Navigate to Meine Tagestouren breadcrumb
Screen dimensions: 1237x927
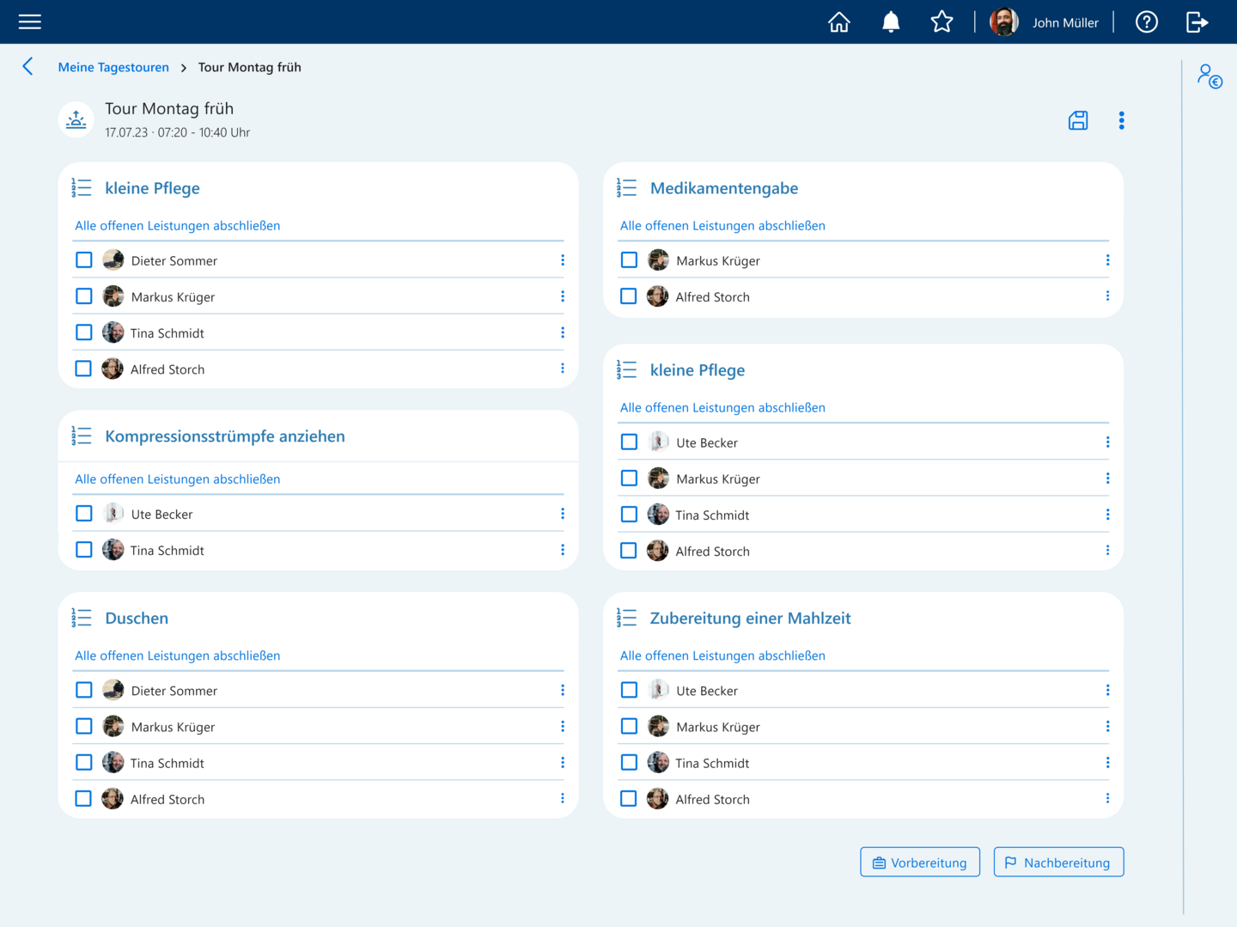(113, 67)
